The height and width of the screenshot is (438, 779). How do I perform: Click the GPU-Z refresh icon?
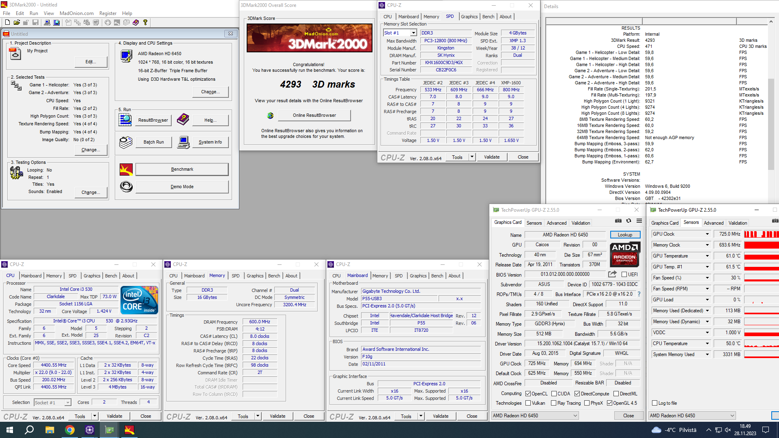pos(628,221)
